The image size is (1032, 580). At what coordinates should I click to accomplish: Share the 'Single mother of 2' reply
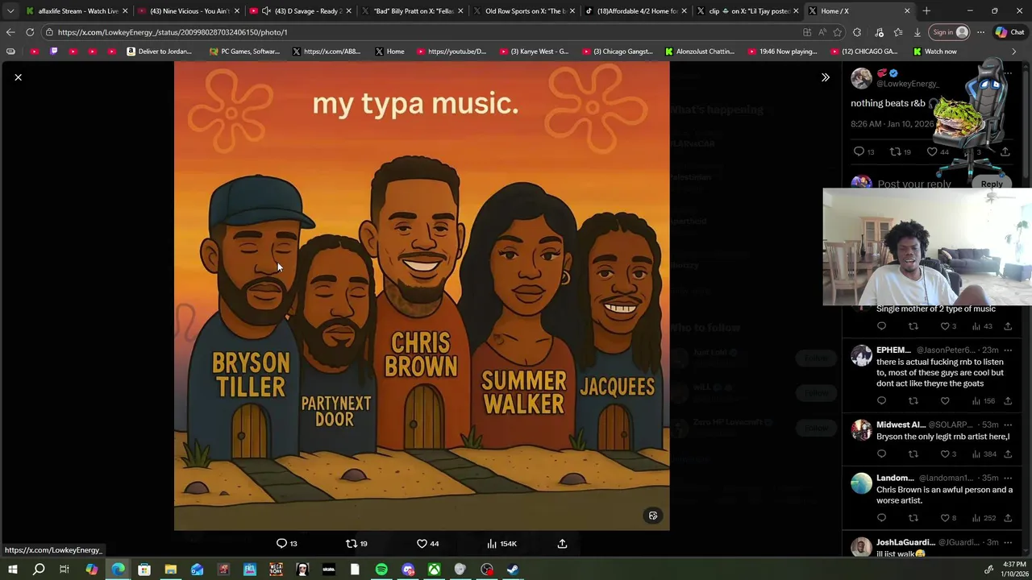pyautogui.click(x=1008, y=326)
